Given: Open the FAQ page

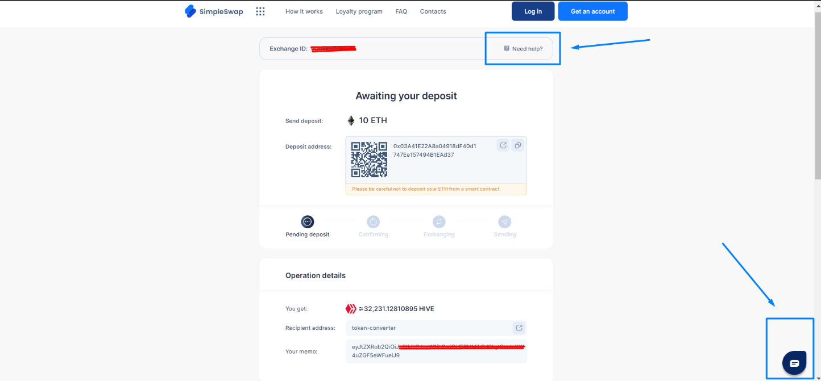Looking at the screenshot, I should pos(401,11).
